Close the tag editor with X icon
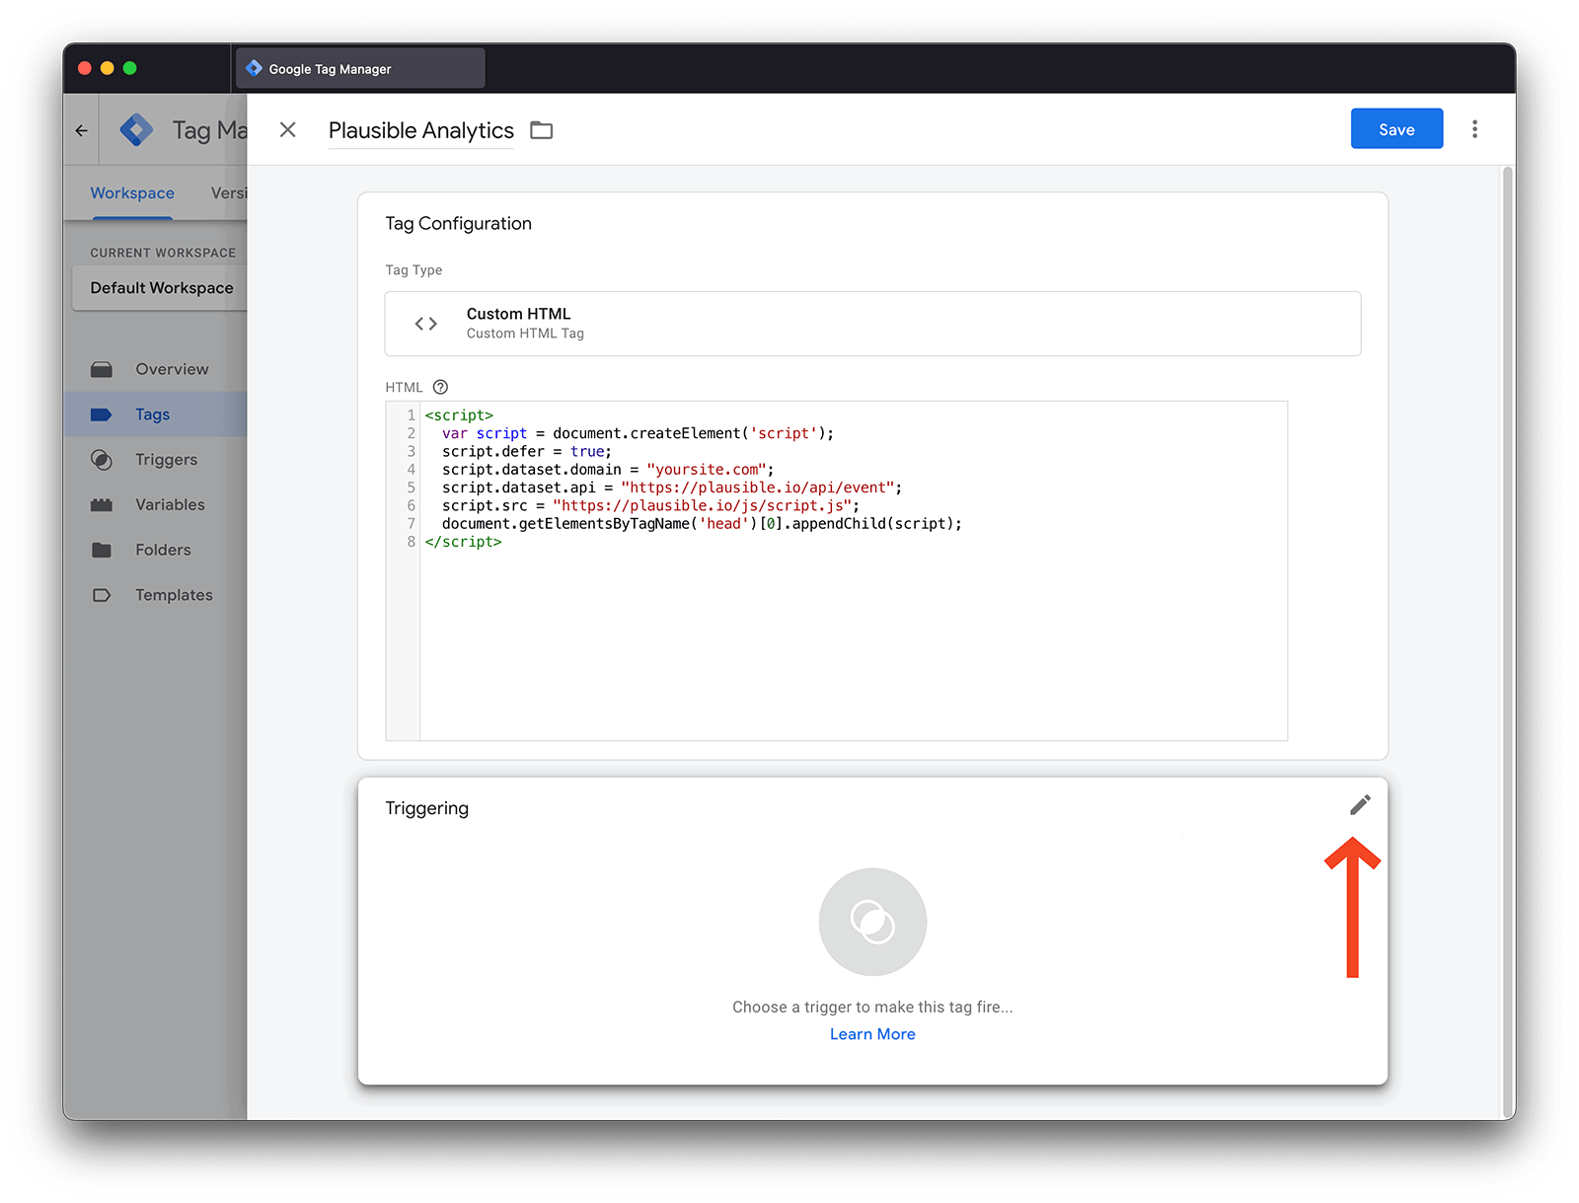Viewport: 1579px width, 1203px height. 288,130
